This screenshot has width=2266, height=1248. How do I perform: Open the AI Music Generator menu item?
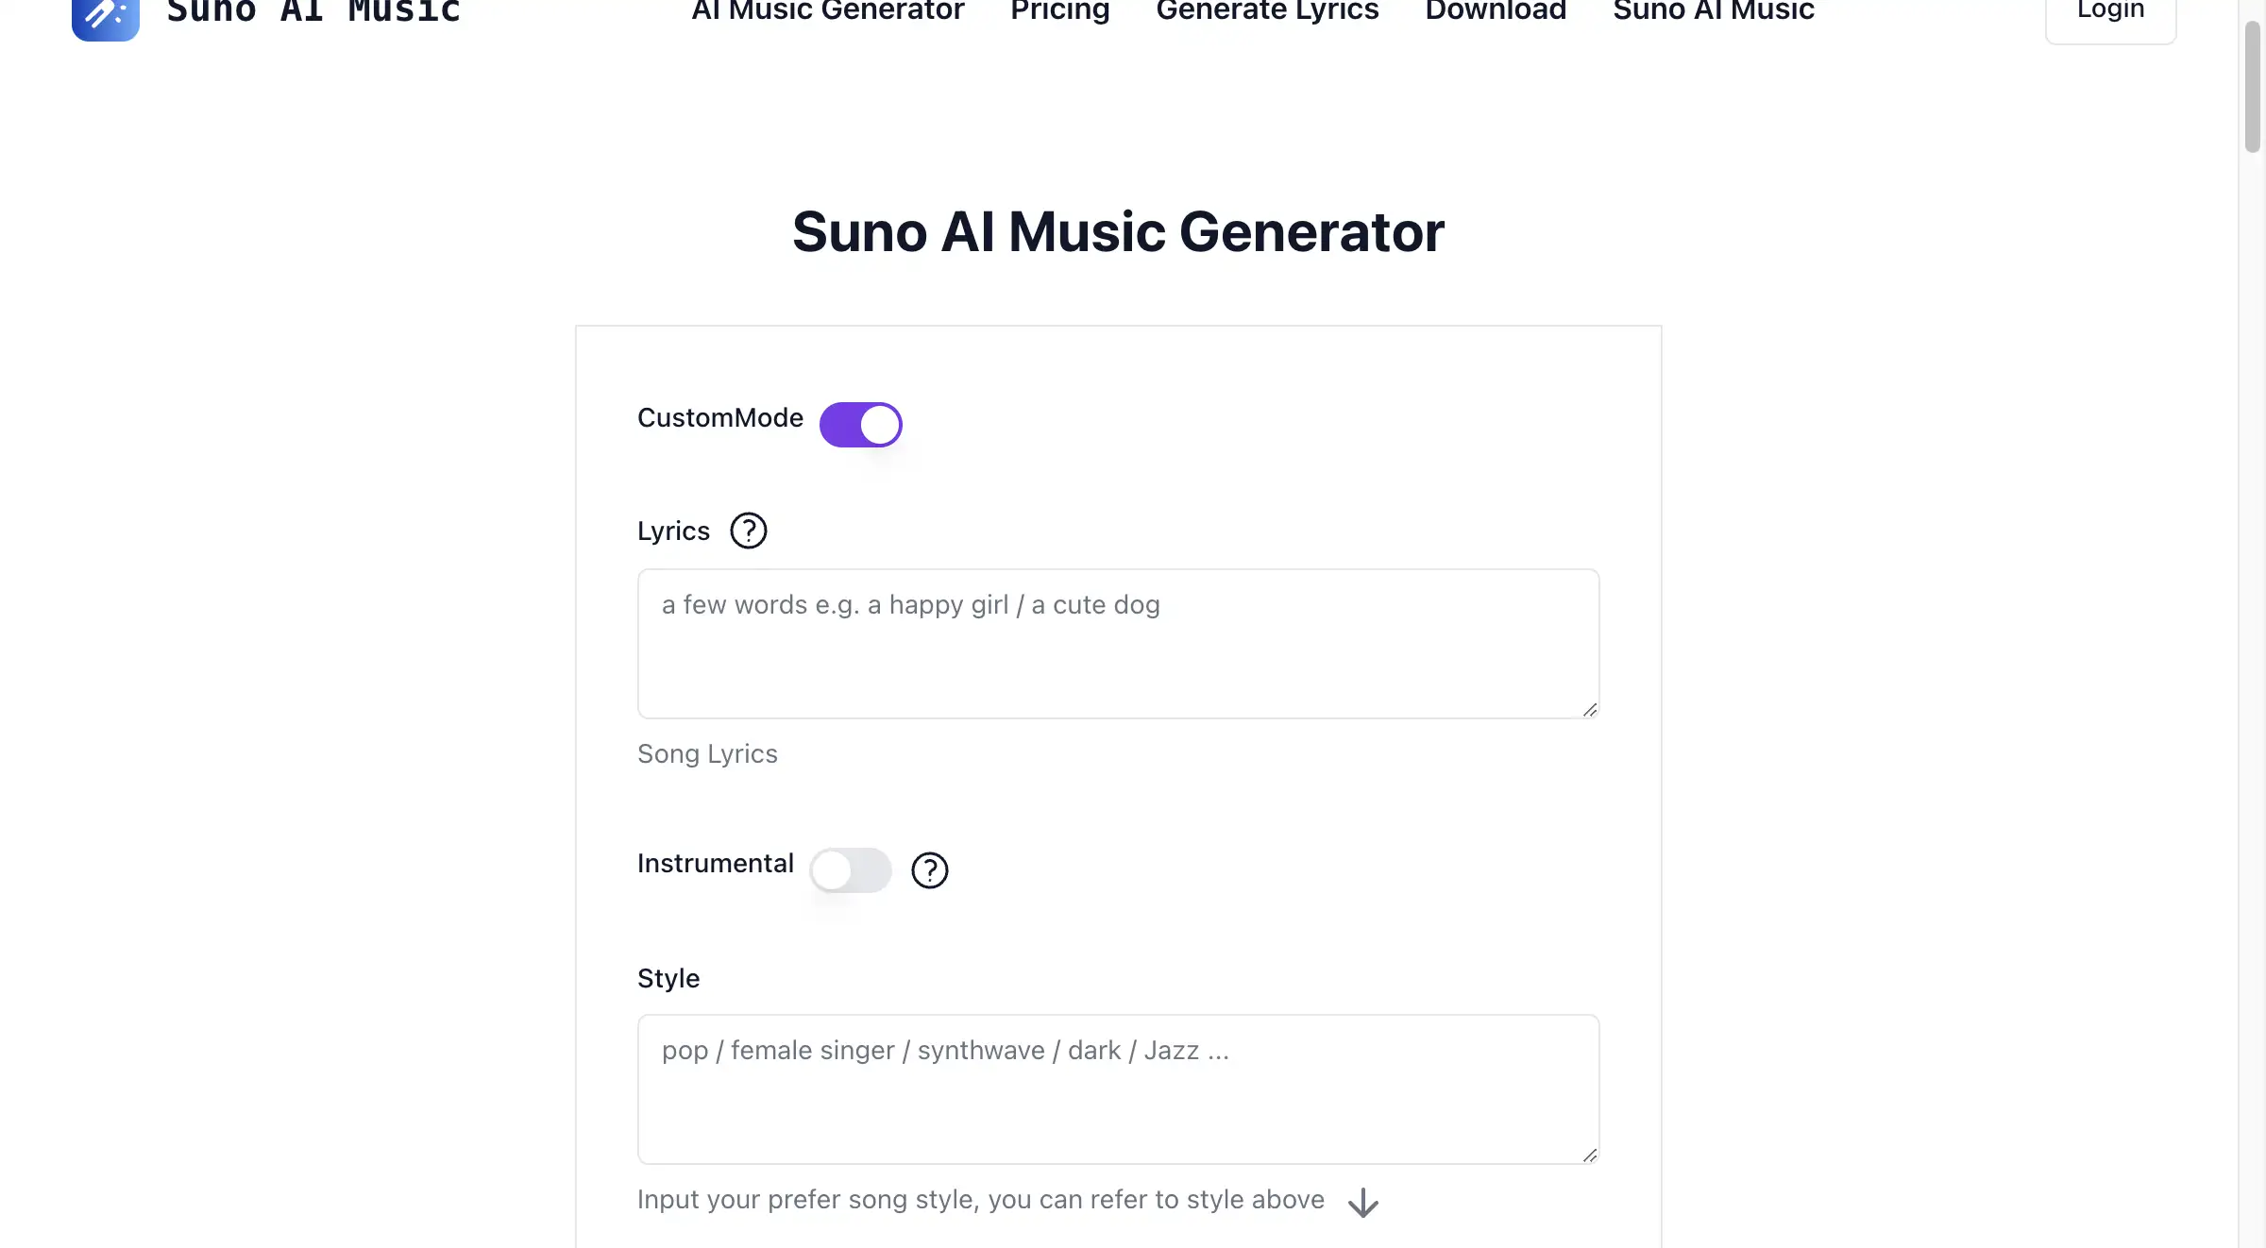(x=827, y=11)
